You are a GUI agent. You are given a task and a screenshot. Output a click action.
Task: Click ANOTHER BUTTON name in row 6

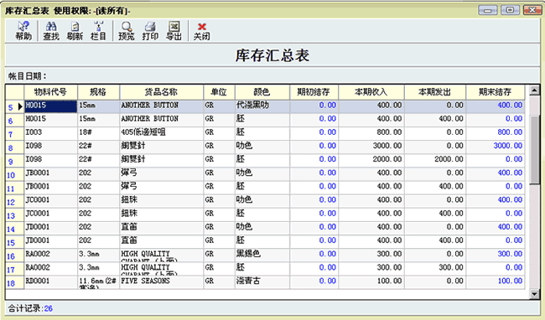(161, 120)
